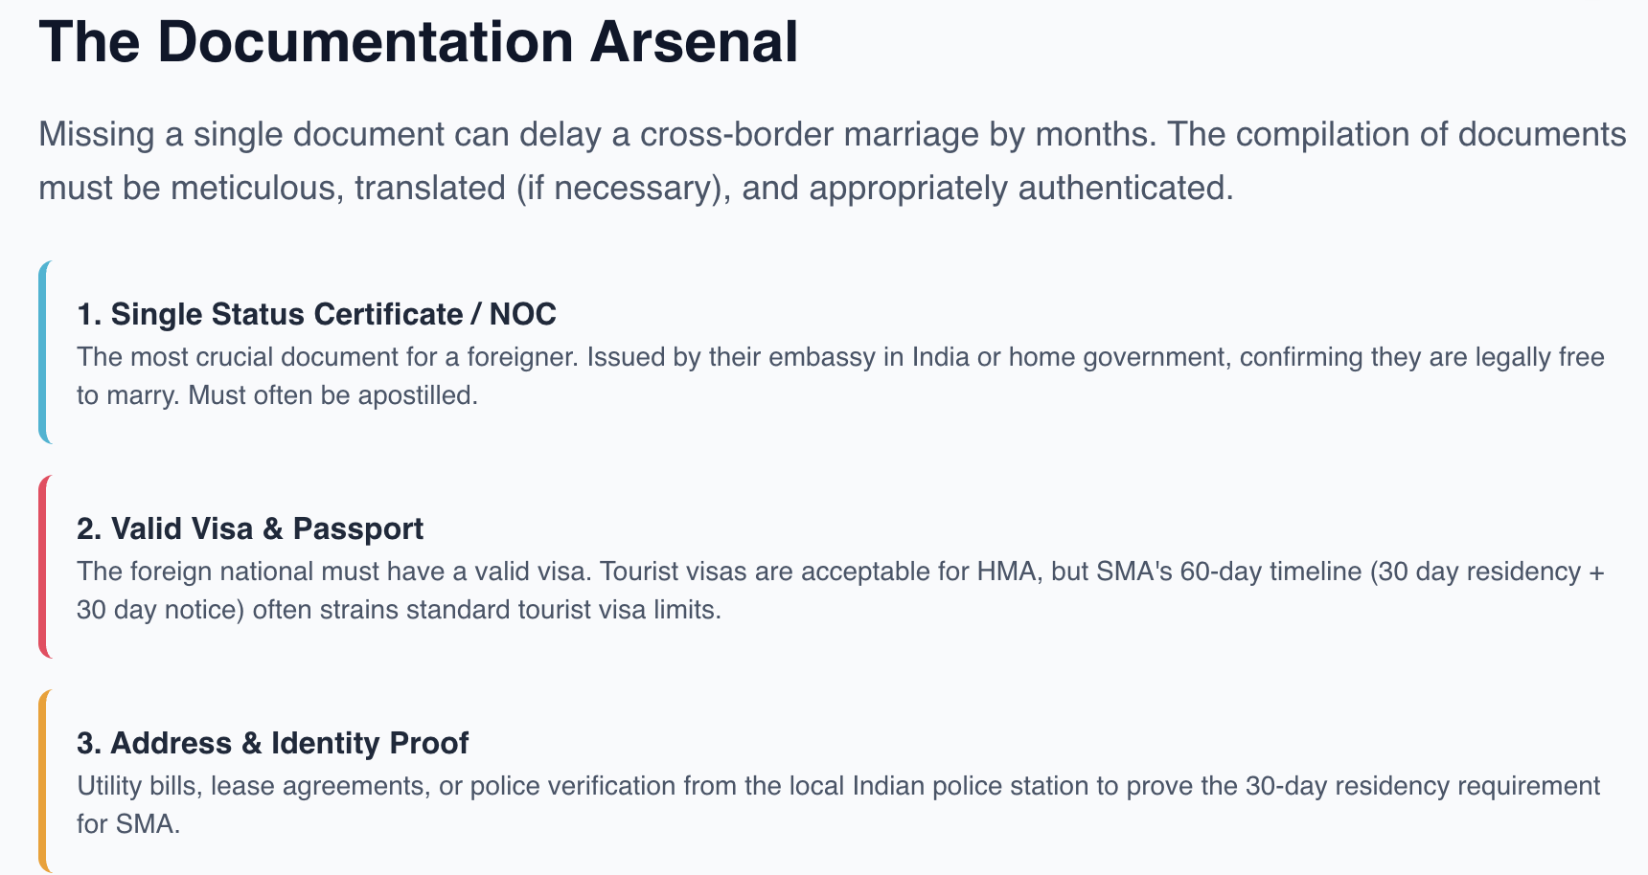Click the "The Documentation Arsenal" main heading

pos(418,42)
